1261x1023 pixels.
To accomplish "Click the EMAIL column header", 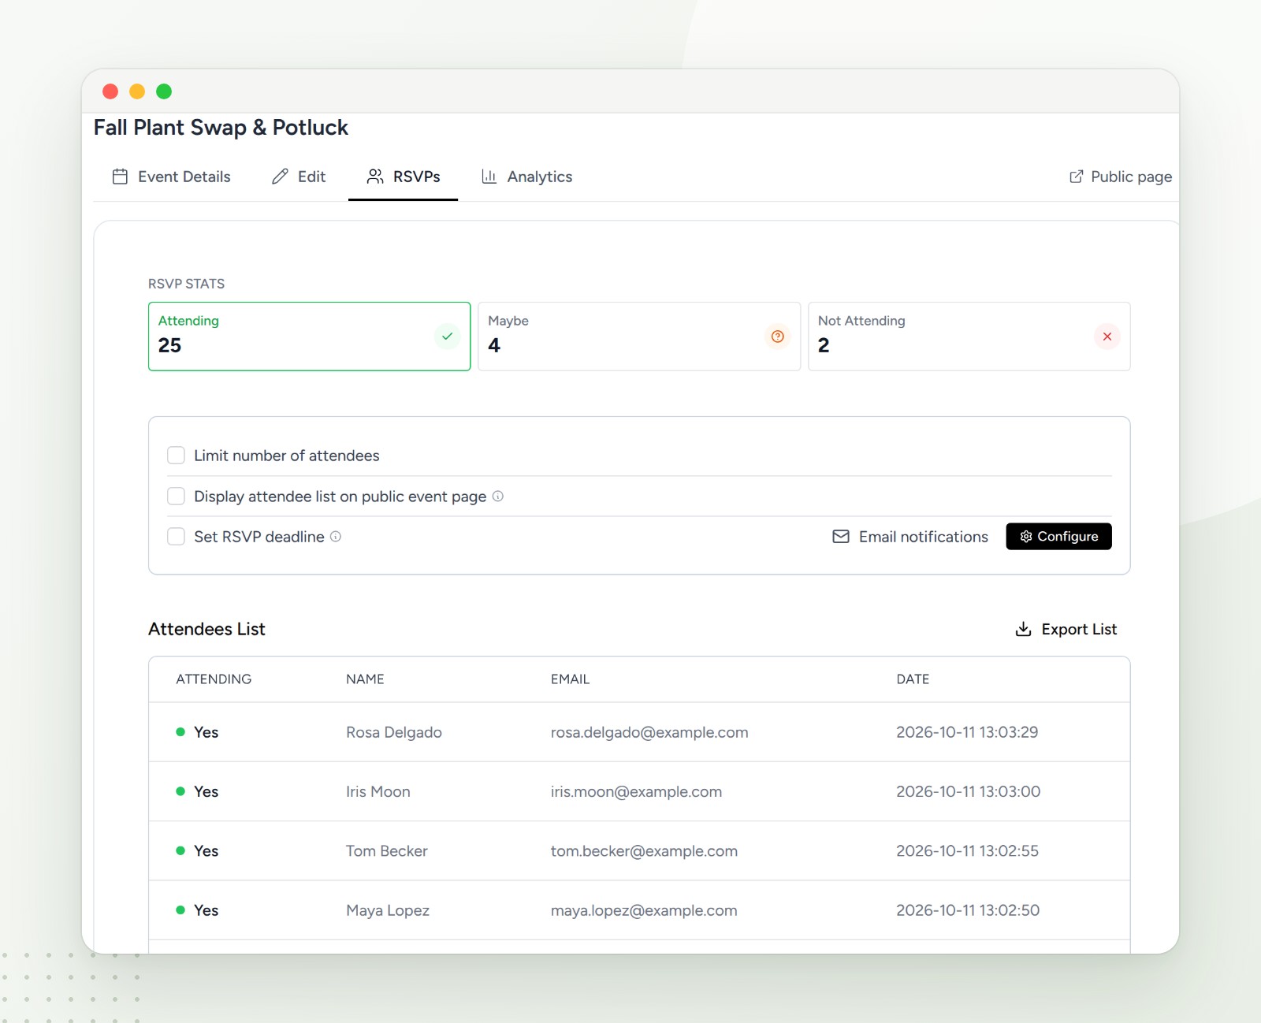I will click(570, 679).
